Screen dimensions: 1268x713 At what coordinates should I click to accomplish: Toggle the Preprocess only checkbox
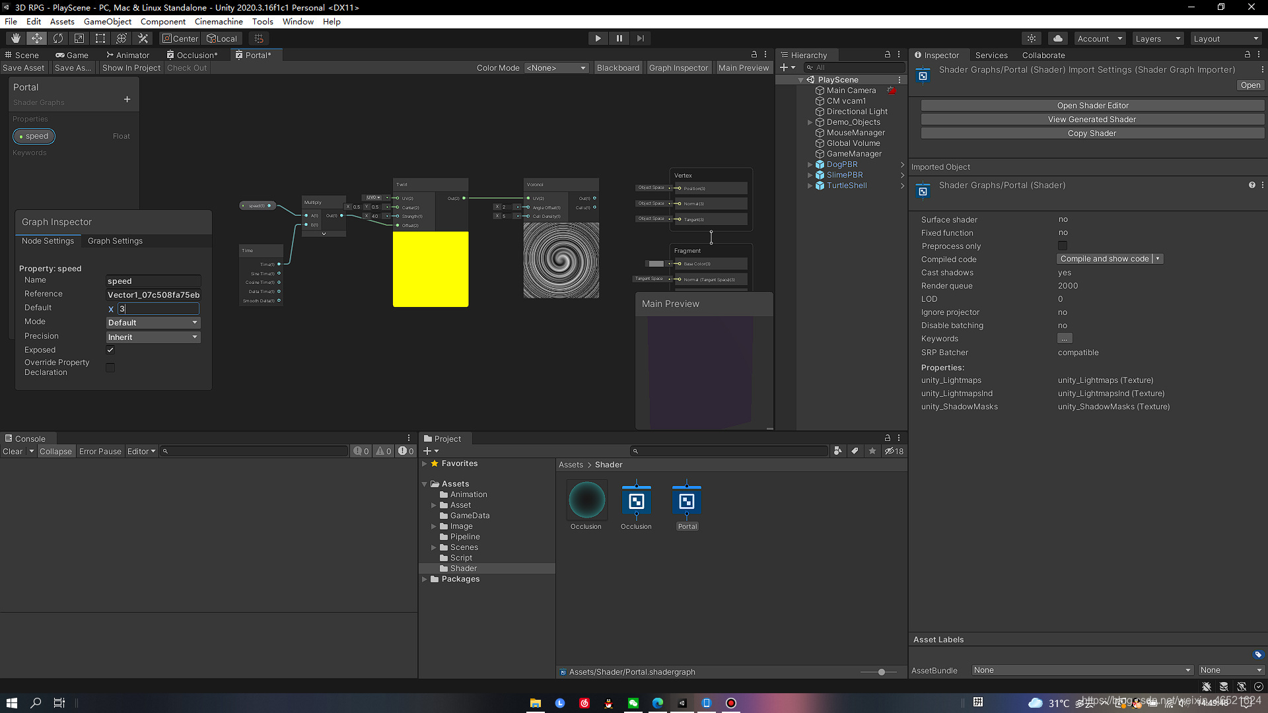[x=1063, y=246]
